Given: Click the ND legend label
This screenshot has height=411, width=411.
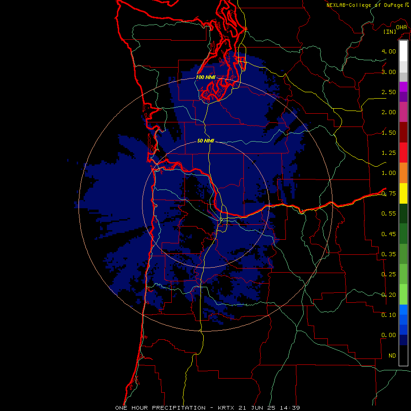Looking at the screenshot, I should pos(392,355).
